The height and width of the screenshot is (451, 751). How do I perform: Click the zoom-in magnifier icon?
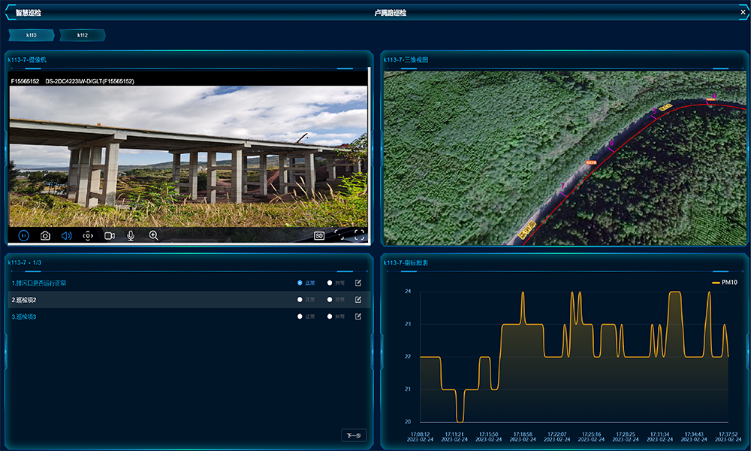click(x=153, y=235)
